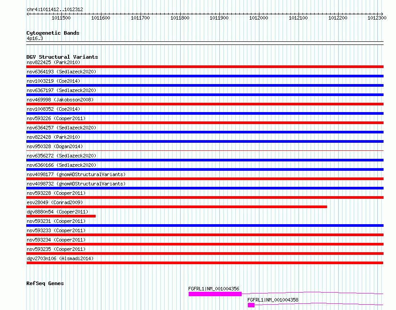Select the FGFRL1 NM_001004358 small exon block
Image resolution: width=396 pixels, height=310 pixels.
251,305
